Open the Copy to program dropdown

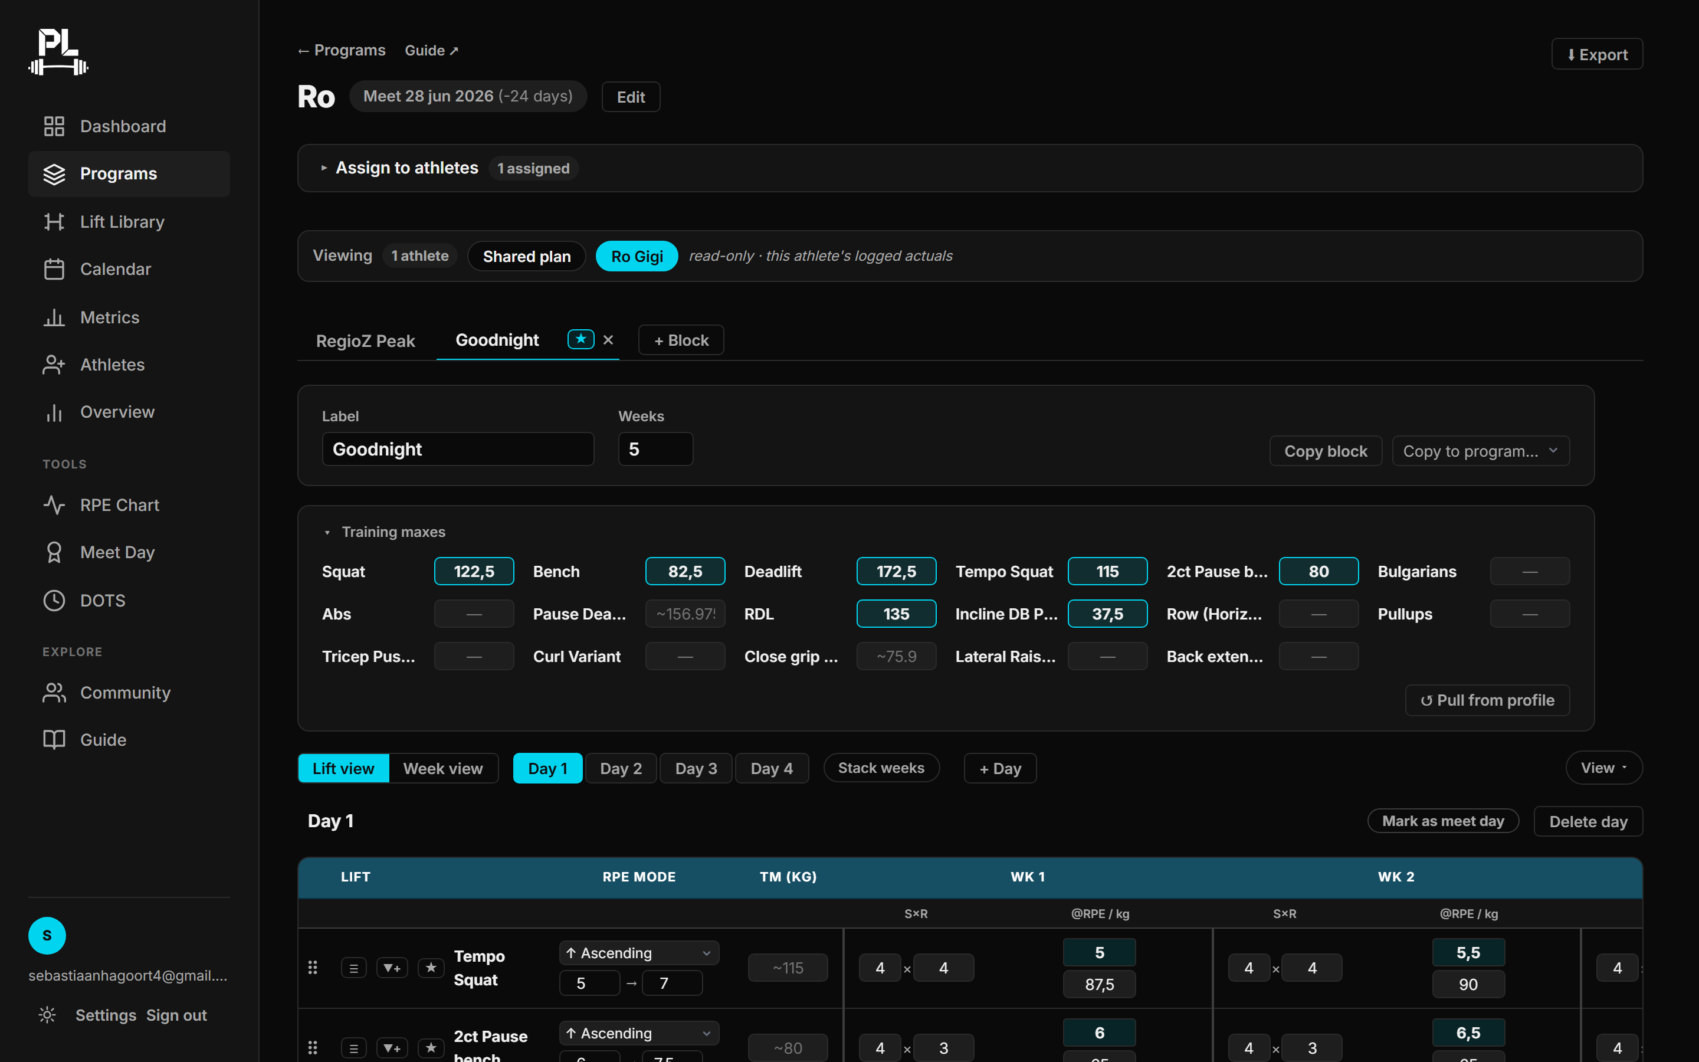[1481, 451]
